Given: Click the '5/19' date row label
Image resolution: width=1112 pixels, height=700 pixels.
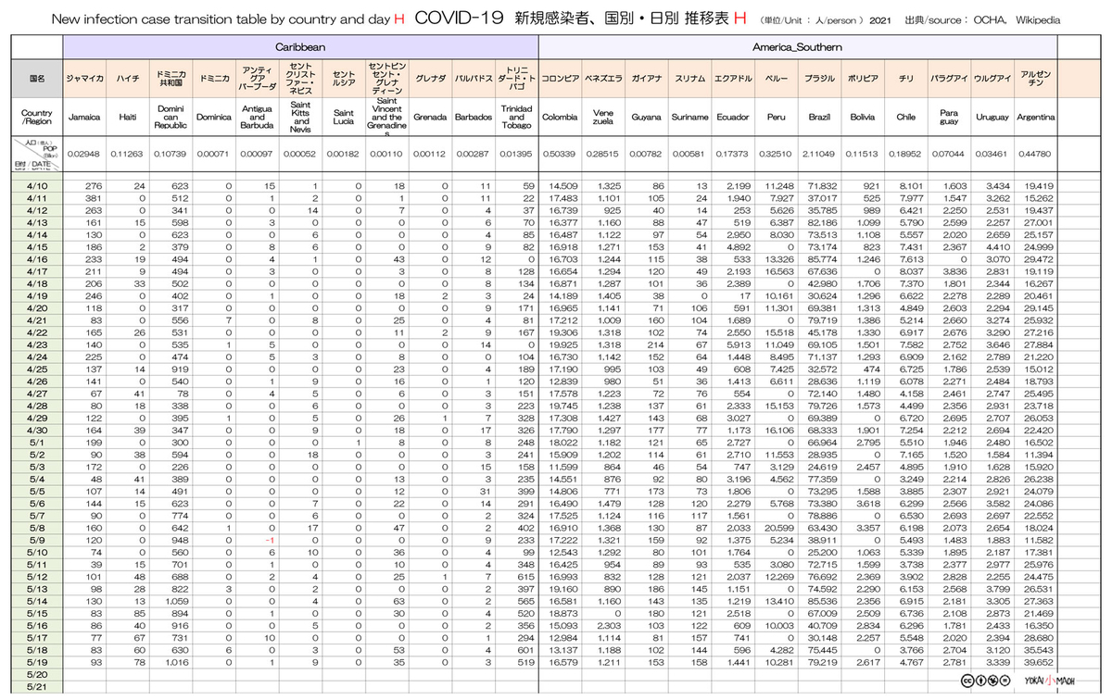Looking at the screenshot, I should (37, 662).
